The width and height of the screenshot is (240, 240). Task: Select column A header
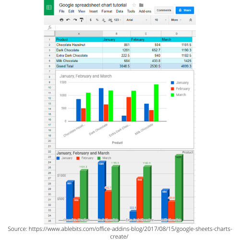pyautogui.click(x=79, y=34)
